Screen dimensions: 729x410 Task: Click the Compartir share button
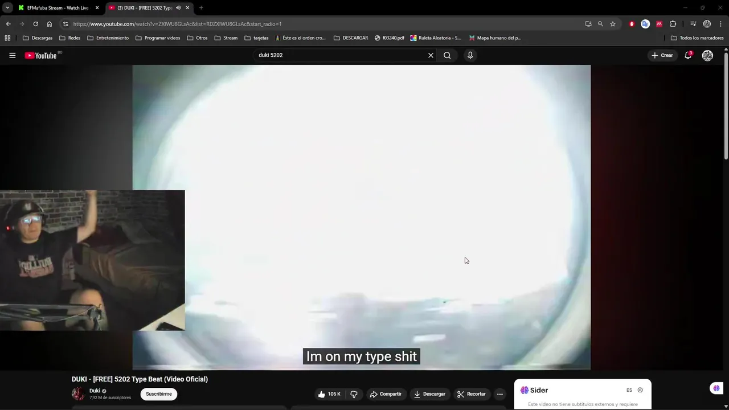pos(386,394)
